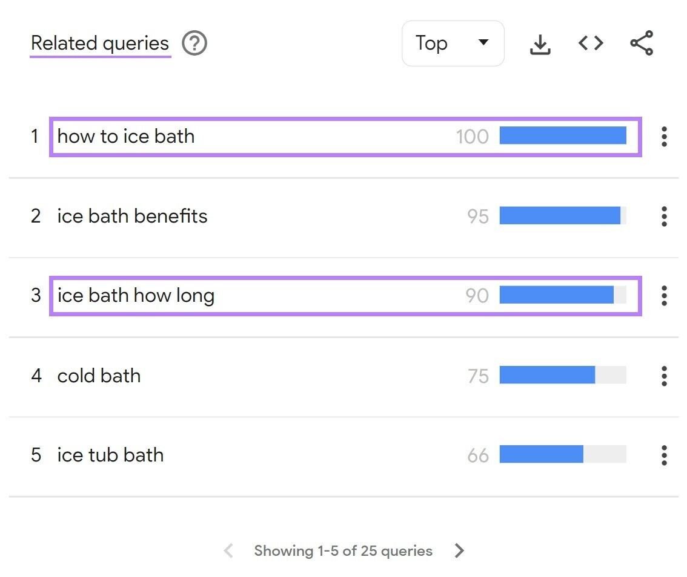Open options menu for 'cold bath'
Image resolution: width=687 pixels, height=577 pixels.
(x=664, y=376)
